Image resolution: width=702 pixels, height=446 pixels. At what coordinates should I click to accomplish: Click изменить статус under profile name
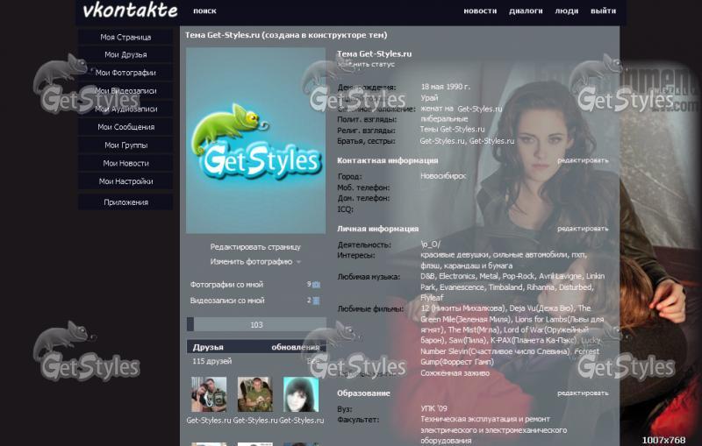(366, 64)
